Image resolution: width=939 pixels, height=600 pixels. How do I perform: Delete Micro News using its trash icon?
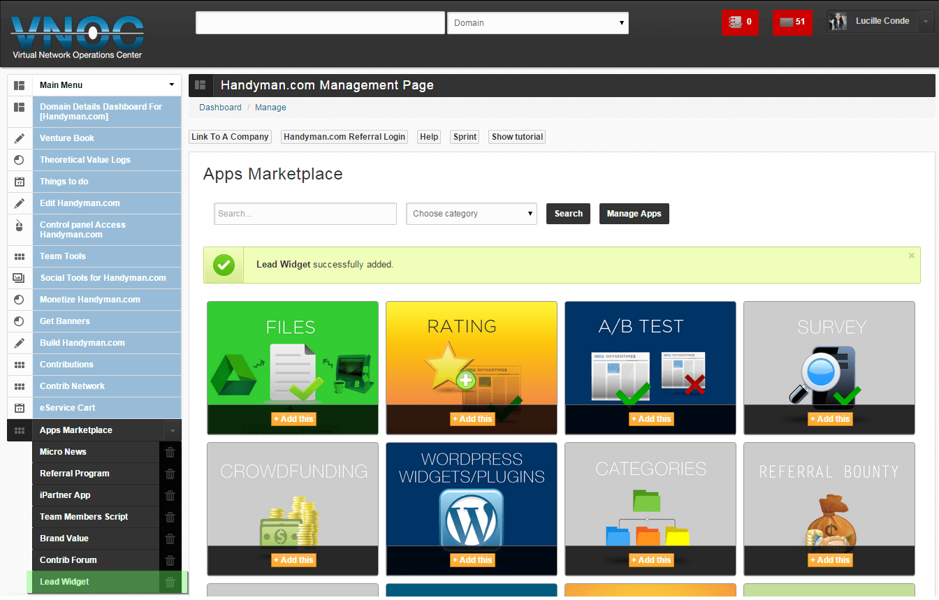[170, 452]
